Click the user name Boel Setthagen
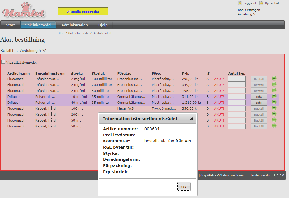 tap(249, 10)
